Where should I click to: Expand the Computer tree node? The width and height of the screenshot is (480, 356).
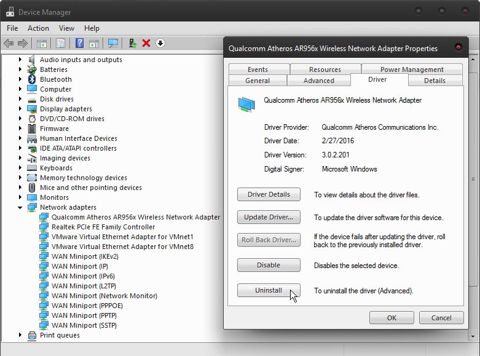(x=20, y=89)
